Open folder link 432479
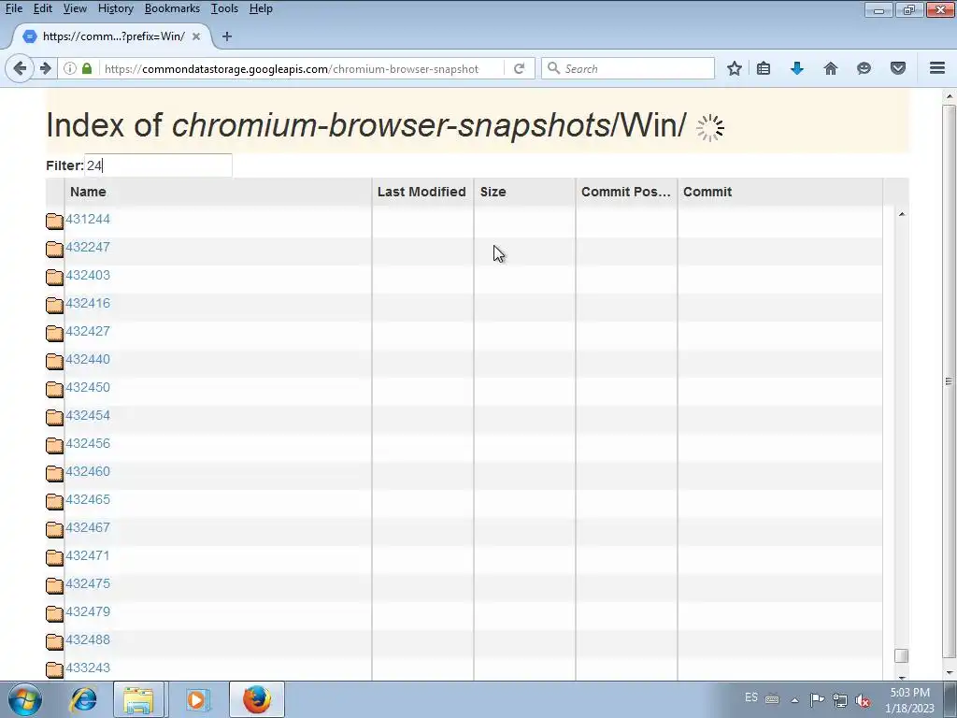Screen dimensions: 957x718 point(88,612)
